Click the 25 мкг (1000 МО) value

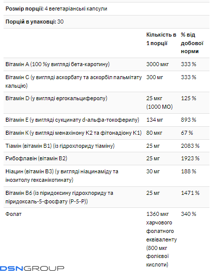159,103
